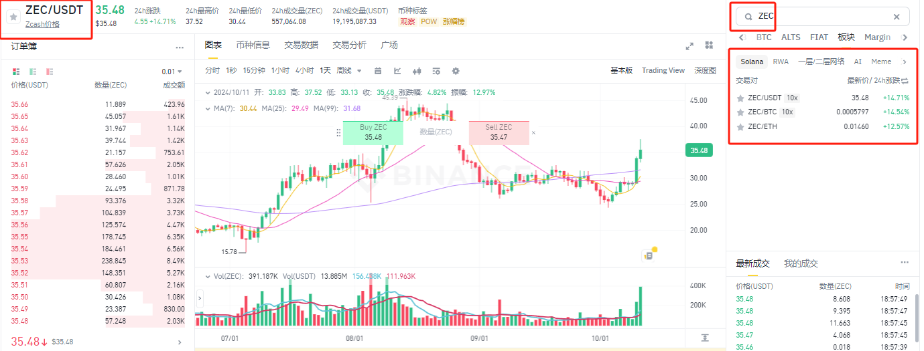Filter pairs by RWA sector

pyautogui.click(x=781, y=62)
